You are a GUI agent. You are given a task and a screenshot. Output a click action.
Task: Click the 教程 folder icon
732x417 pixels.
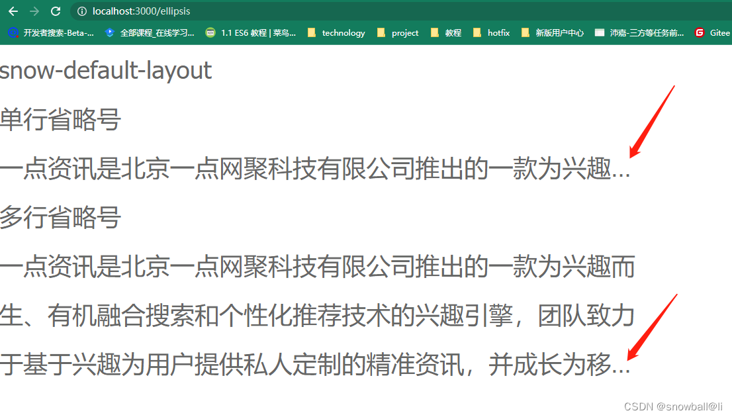(435, 32)
